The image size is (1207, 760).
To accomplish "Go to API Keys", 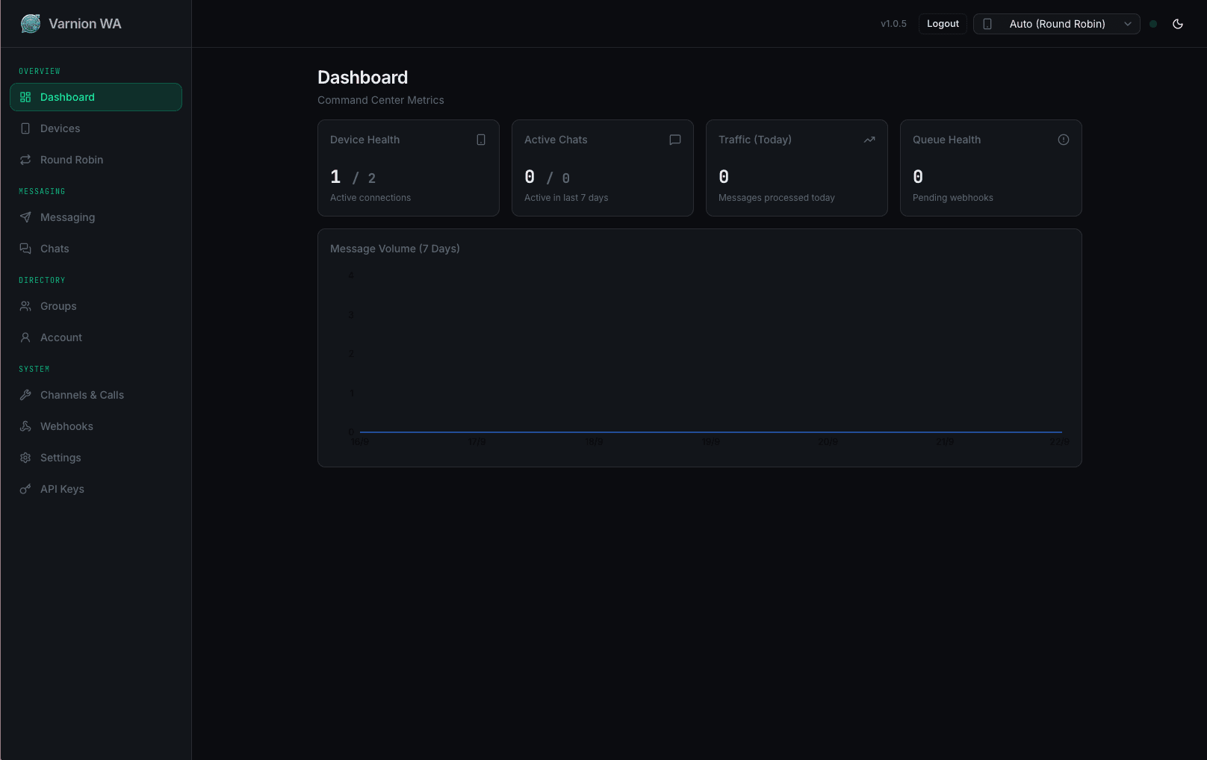I will coord(96,489).
